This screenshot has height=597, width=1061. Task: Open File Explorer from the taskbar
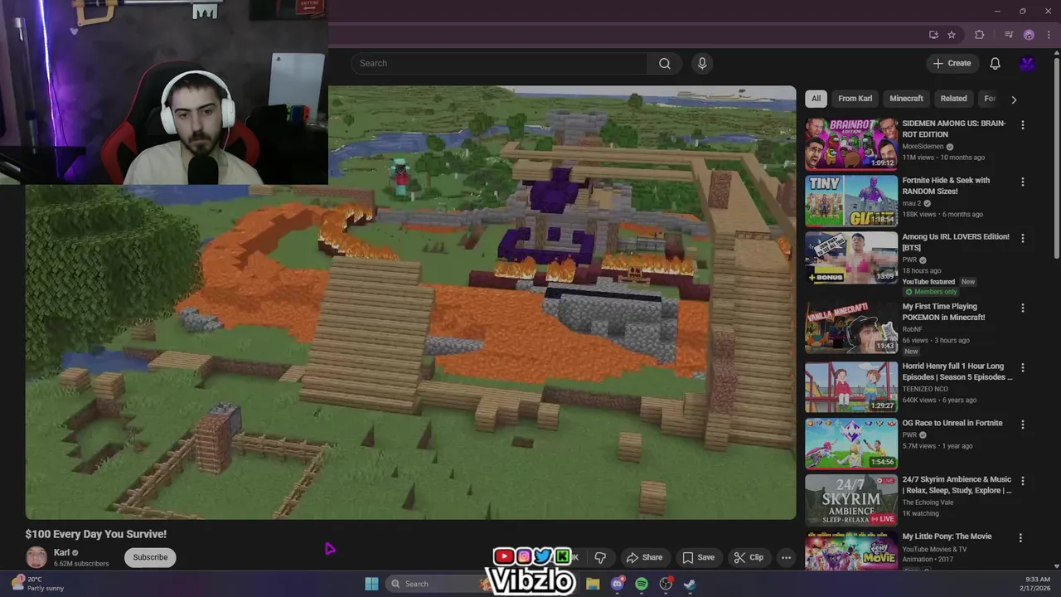[x=593, y=584]
